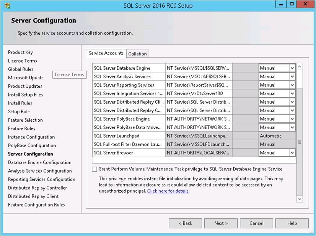The width and height of the screenshot is (316, 236).
Task: Click Database Engine Configuration step in sidebar
Action: pos(40,162)
